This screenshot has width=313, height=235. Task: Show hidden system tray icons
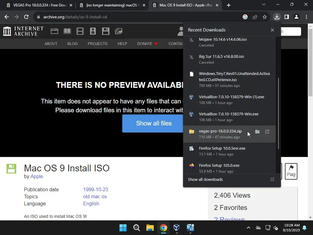249,228
